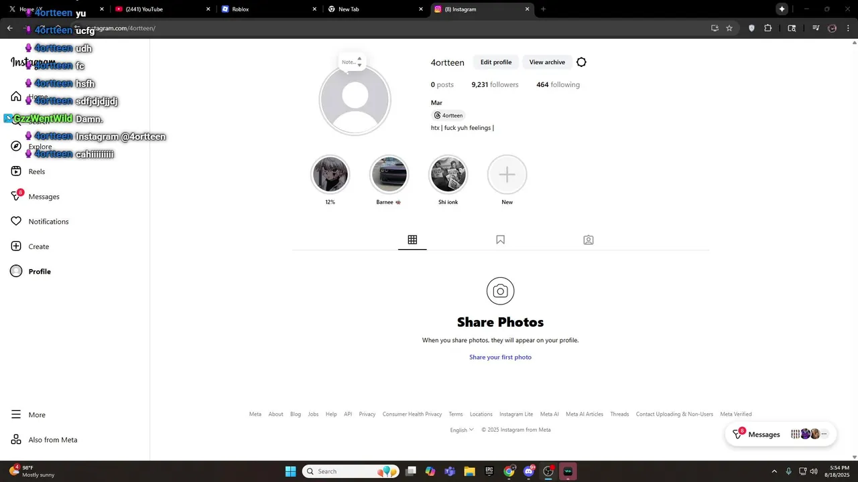Go to Profile in the sidebar
The image size is (858, 482).
[x=31, y=271]
